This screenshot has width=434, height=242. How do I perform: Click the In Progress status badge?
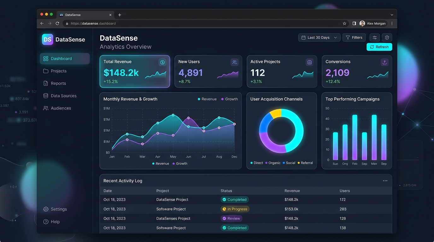(x=235, y=209)
